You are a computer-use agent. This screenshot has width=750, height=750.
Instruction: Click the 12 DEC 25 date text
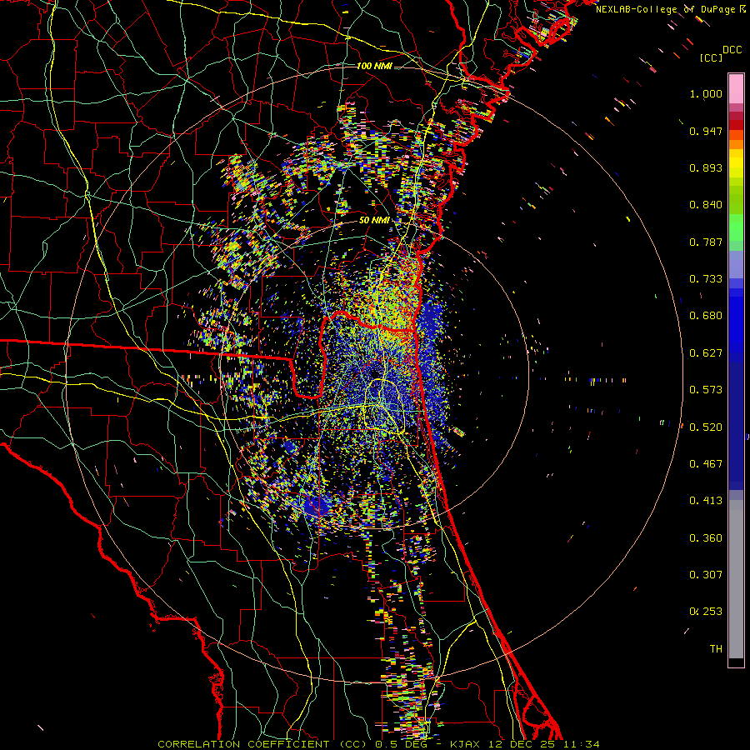[521, 744]
